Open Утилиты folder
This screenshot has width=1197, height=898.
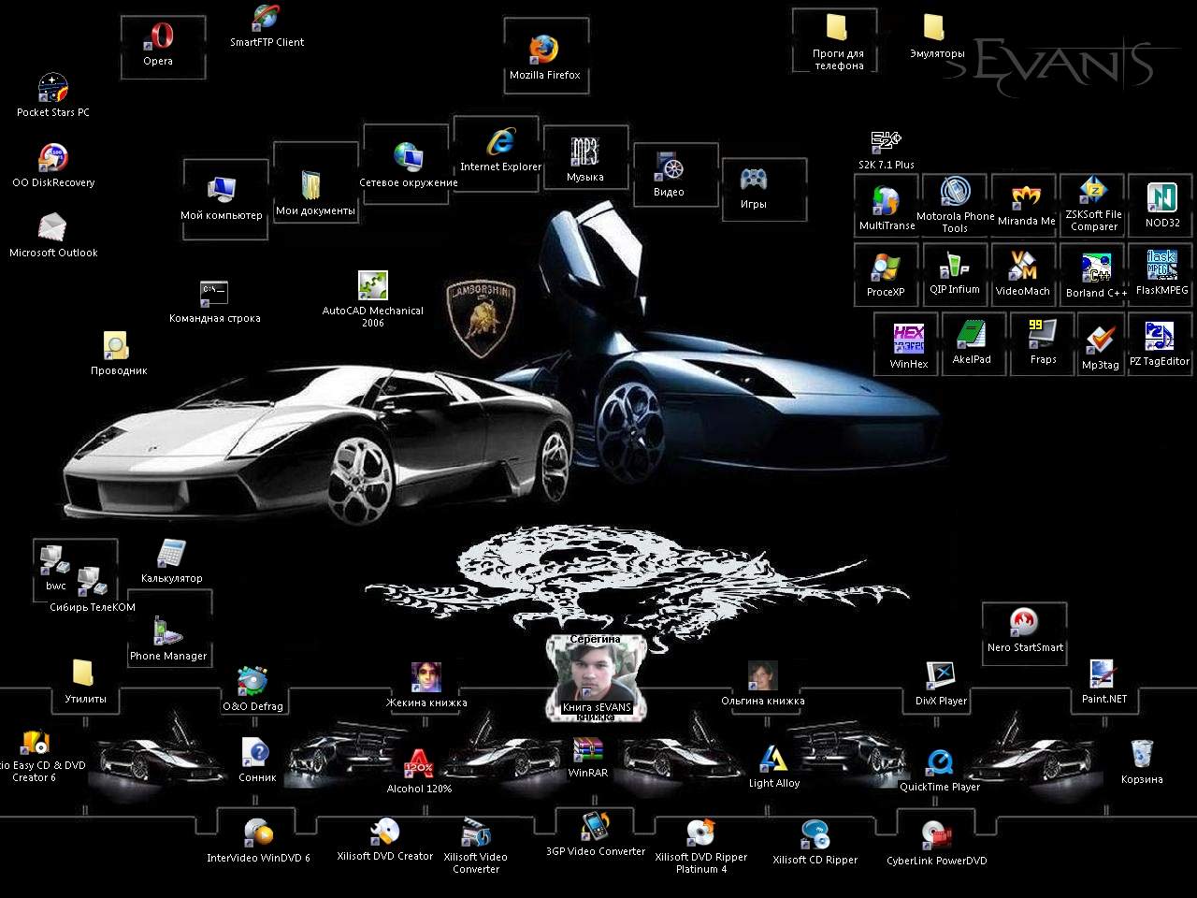point(84,674)
